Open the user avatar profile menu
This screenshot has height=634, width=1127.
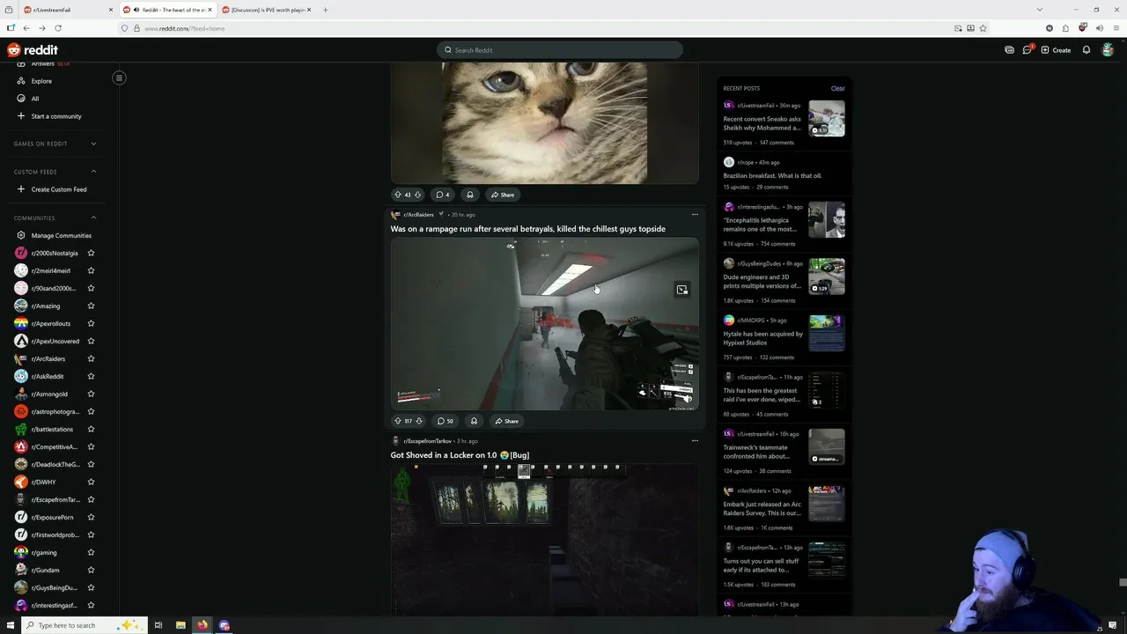pyautogui.click(x=1108, y=50)
